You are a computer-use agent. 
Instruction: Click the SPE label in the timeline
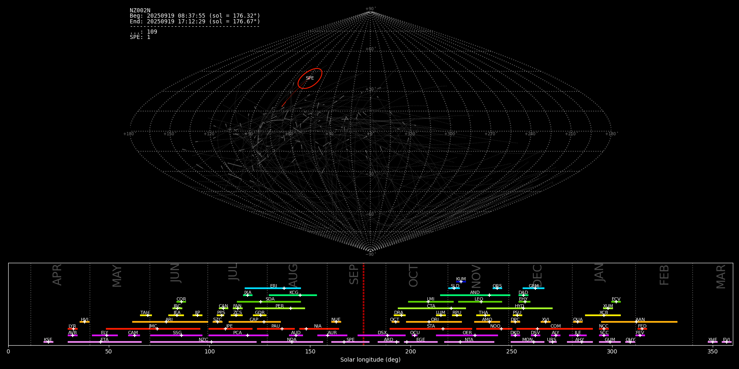(x=350, y=340)
